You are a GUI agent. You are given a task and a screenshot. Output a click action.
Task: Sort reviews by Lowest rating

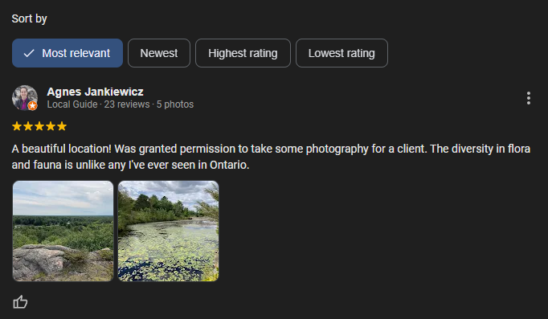pos(341,53)
